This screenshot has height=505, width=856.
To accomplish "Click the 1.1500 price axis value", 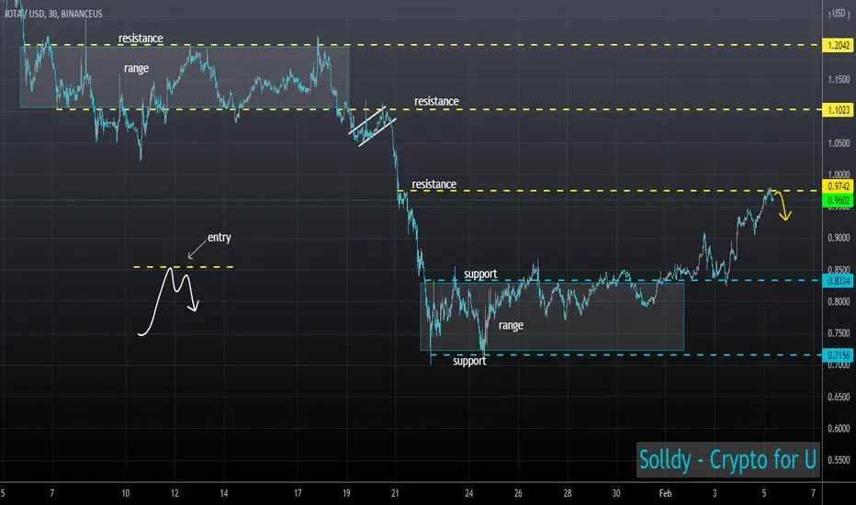I will 839,80.
